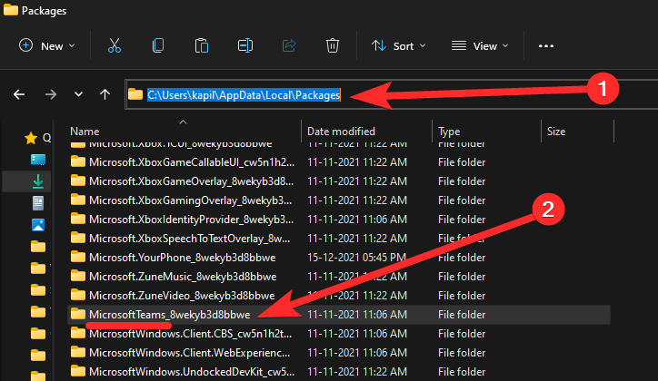Select the MicrosoftWindows.Client.WebExperience folder
This screenshot has width=658, height=381.
(x=189, y=353)
